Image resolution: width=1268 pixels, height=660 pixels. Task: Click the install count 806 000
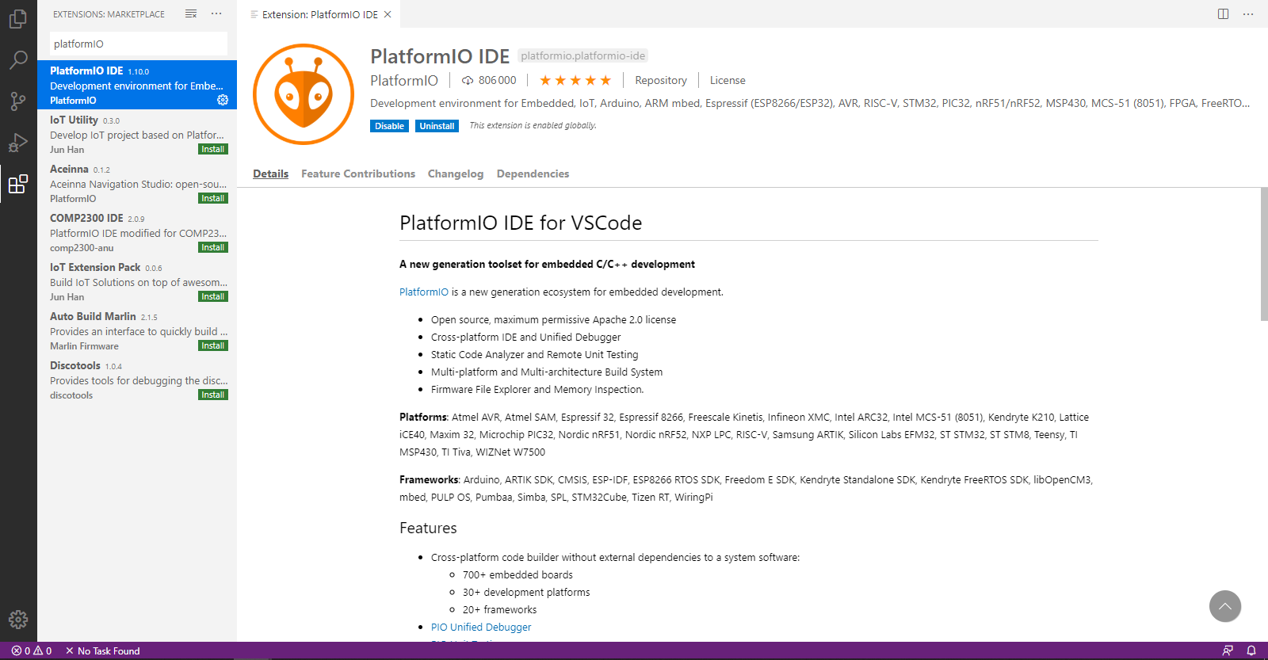point(489,80)
